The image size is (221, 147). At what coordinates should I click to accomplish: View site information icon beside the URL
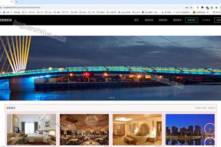1,7
